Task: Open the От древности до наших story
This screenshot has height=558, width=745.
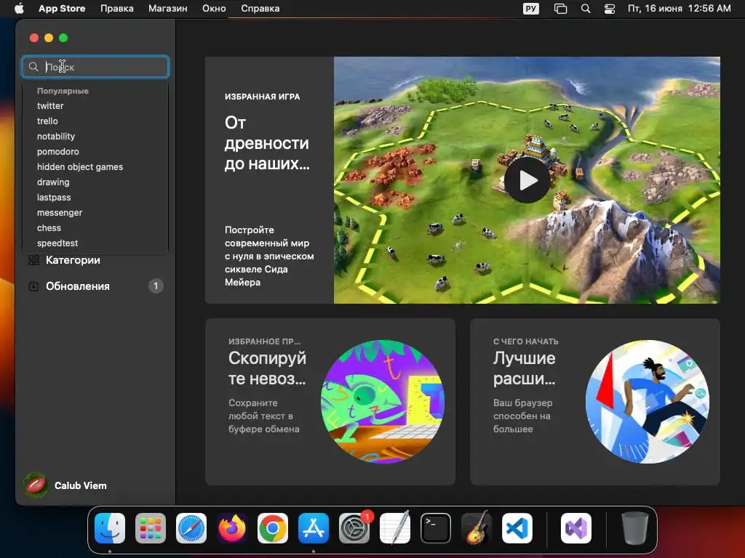Action: click(x=267, y=143)
